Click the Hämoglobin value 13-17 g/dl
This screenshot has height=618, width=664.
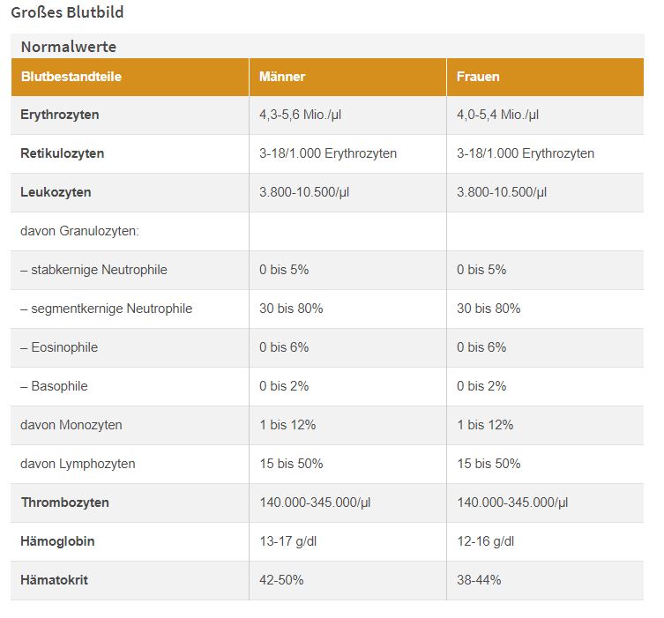tap(288, 541)
